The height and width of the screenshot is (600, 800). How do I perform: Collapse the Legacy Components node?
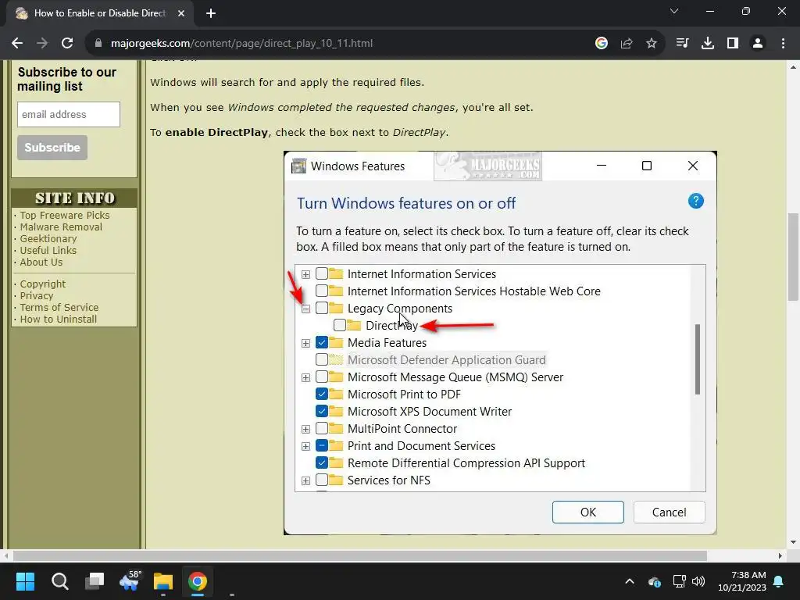coord(305,309)
